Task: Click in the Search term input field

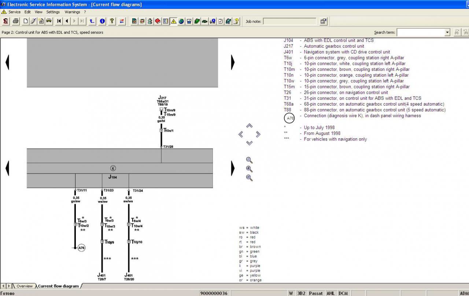Action: click(x=421, y=32)
